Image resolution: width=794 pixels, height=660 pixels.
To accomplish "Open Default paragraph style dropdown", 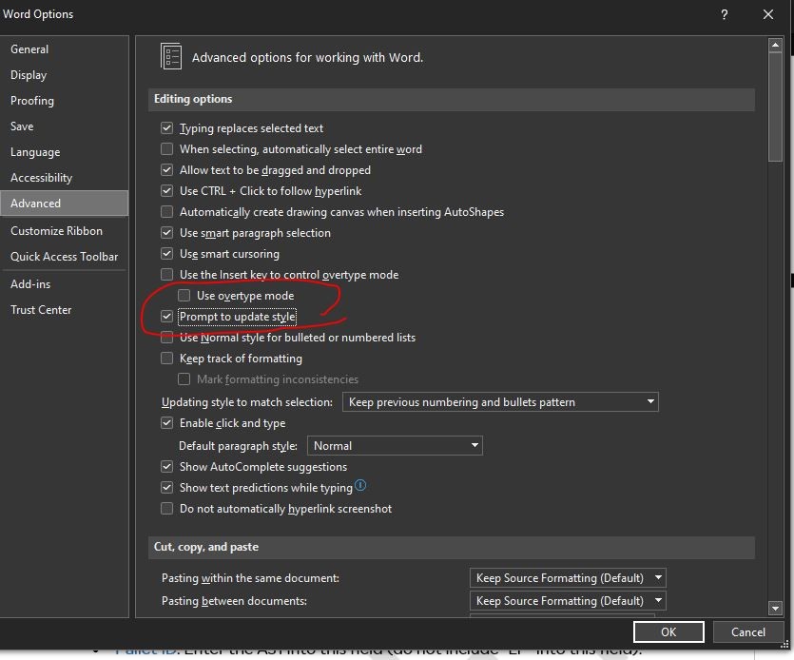I will [x=395, y=446].
